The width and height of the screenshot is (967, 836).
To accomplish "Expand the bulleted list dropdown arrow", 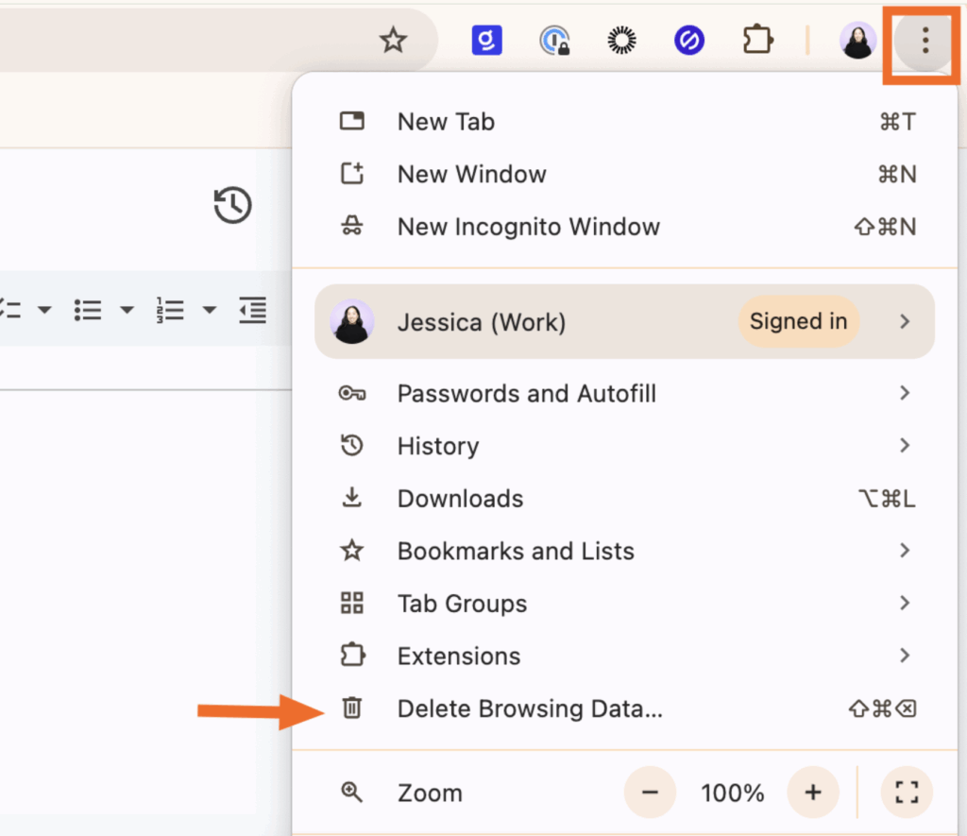I will 127,310.
